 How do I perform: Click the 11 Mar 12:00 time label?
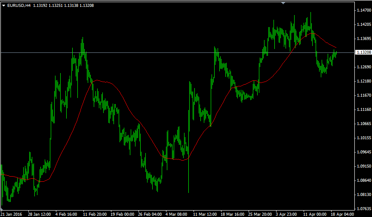pyautogui.click(x=205, y=214)
